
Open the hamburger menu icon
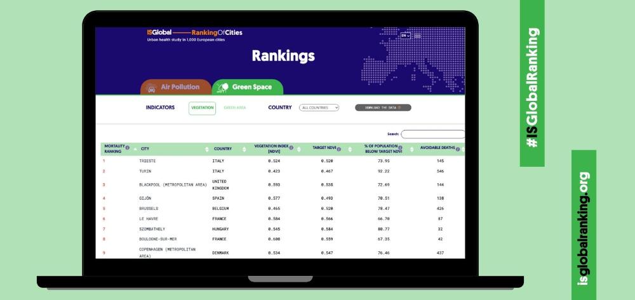coord(418,36)
